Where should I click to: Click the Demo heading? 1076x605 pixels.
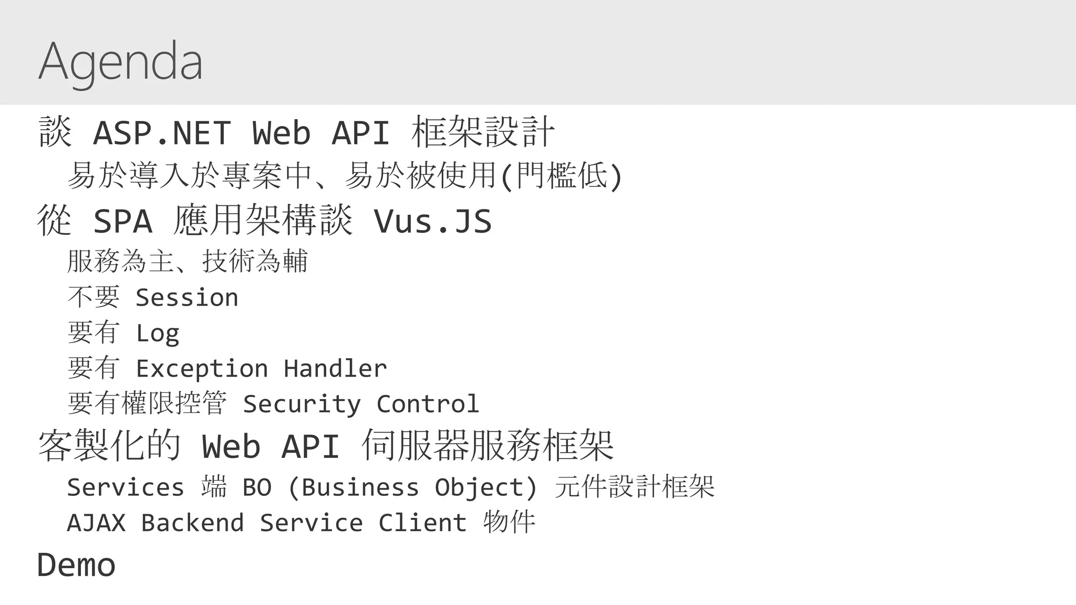click(76, 565)
